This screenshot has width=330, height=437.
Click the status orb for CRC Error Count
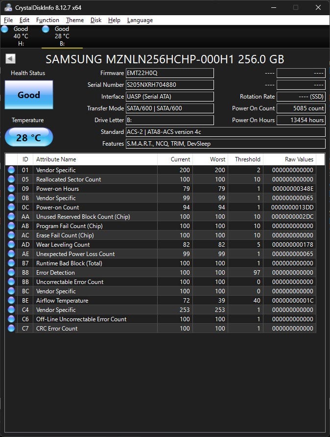click(11, 328)
